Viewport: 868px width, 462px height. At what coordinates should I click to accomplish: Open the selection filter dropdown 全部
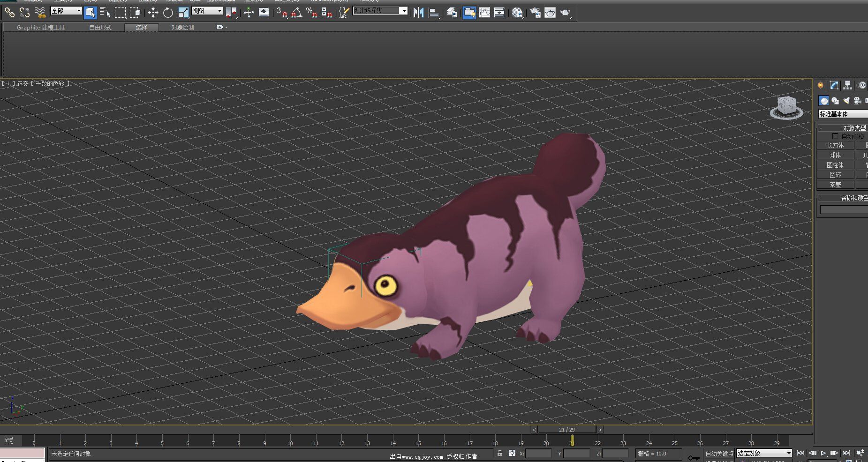[66, 11]
